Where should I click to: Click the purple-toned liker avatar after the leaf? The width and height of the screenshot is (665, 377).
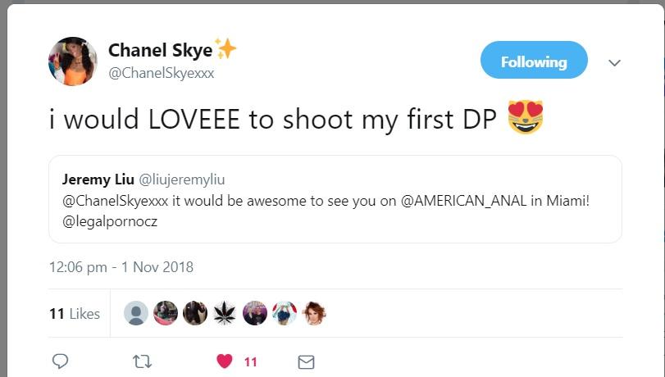point(254,313)
